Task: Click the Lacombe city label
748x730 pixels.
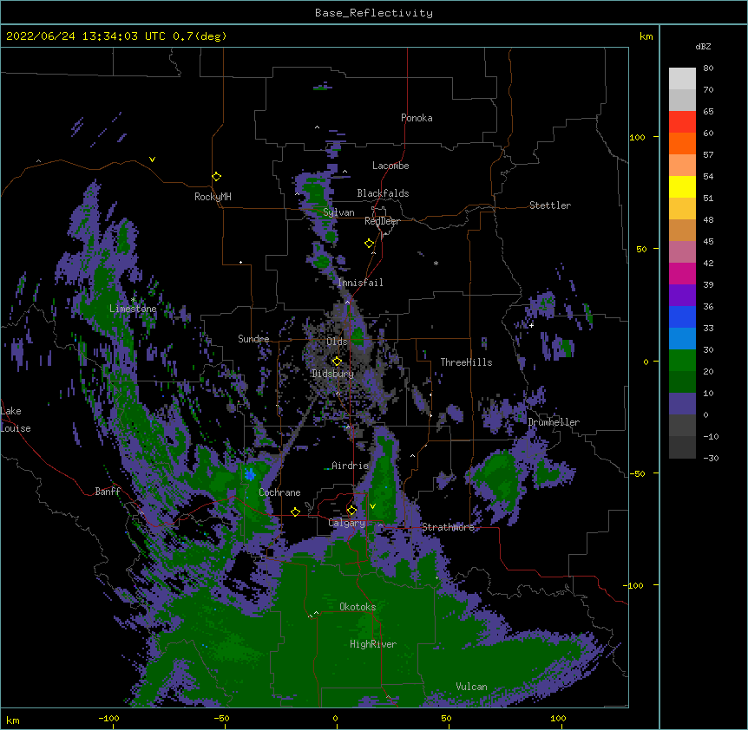Action: coord(390,166)
